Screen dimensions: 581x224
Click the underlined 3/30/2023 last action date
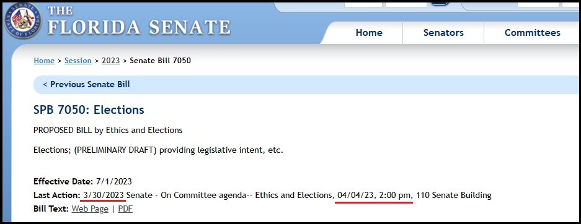tap(104, 195)
